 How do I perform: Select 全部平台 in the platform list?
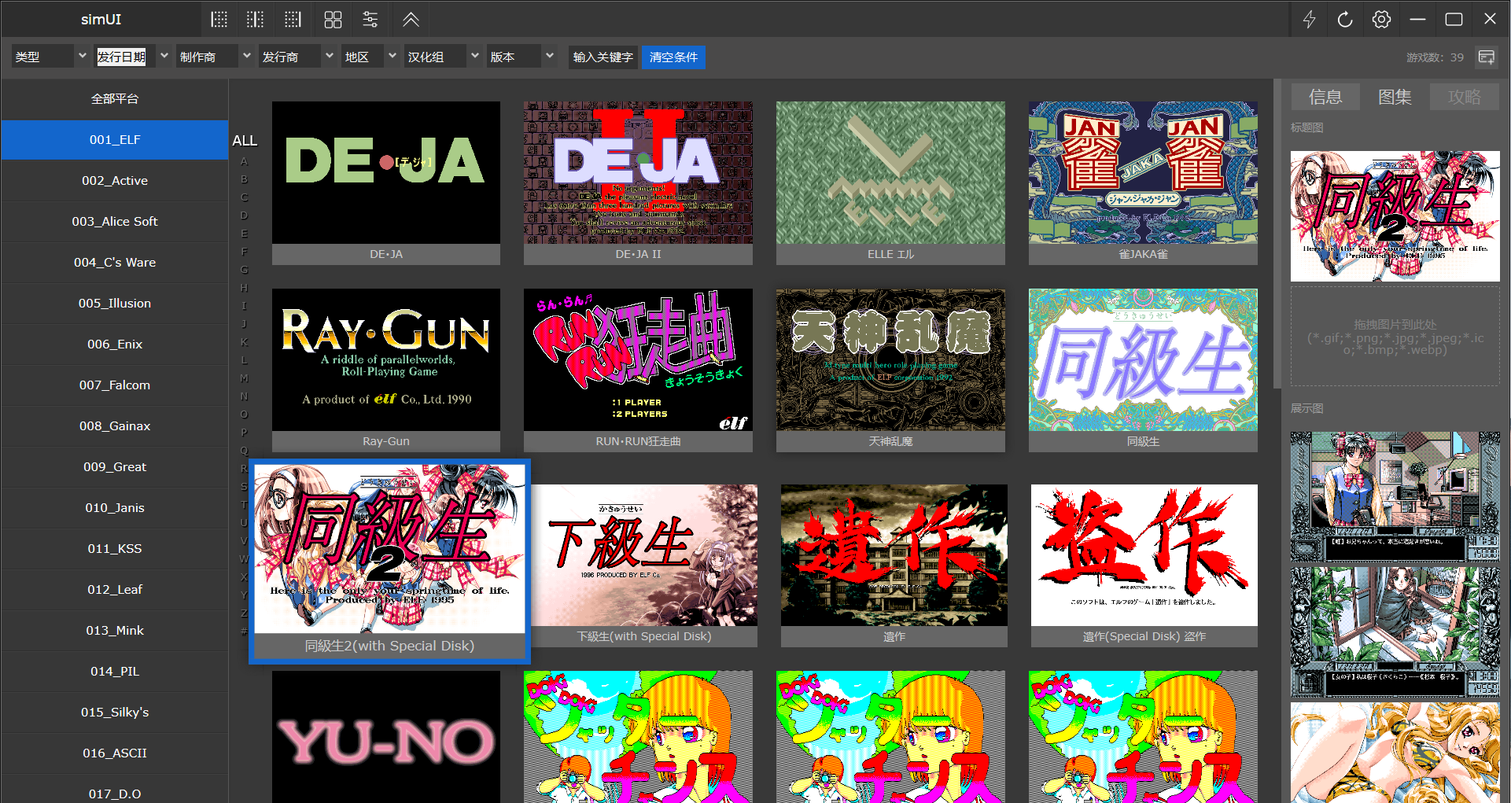pos(115,99)
